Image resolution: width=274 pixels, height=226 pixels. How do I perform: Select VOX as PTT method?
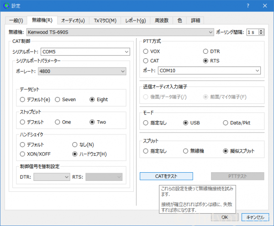[146, 51]
